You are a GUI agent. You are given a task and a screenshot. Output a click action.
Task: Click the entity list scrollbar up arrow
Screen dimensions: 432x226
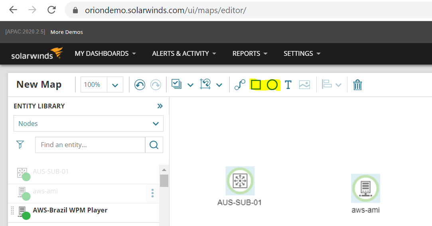pos(164,169)
